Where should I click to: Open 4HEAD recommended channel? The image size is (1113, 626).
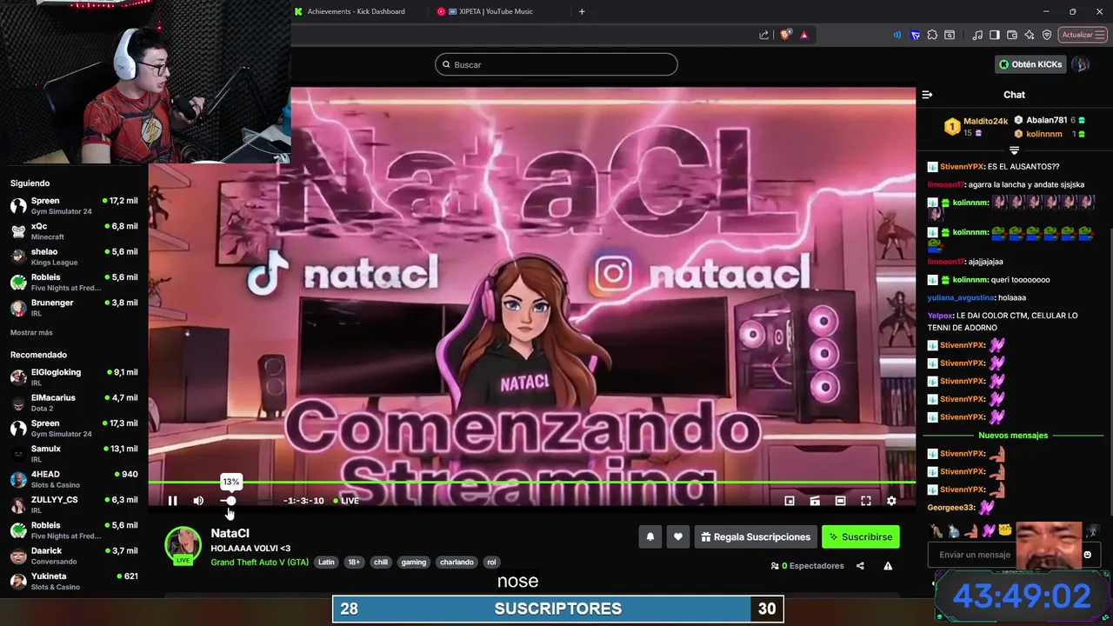[x=74, y=479]
